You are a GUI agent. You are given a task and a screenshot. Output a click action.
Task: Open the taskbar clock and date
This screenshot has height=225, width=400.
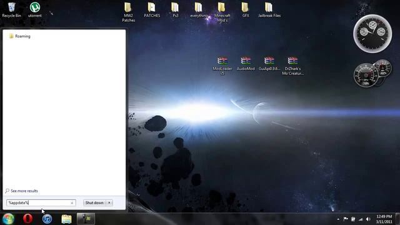click(384, 219)
